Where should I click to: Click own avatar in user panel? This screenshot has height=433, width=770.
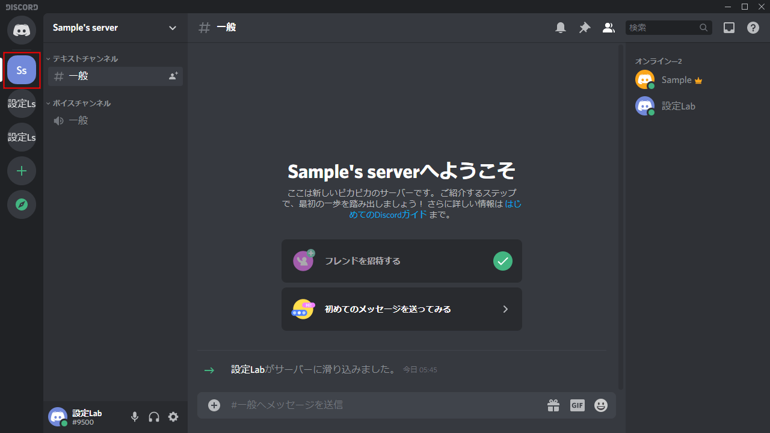[58, 417]
